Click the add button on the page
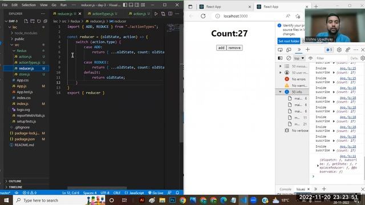 pos(221,48)
